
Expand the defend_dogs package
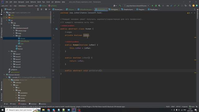coord(14,30)
